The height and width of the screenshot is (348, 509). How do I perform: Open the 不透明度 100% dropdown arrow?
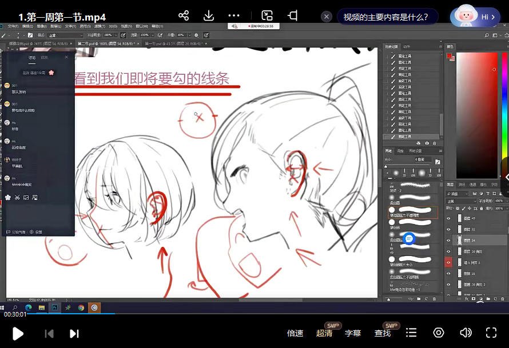click(116, 35)
